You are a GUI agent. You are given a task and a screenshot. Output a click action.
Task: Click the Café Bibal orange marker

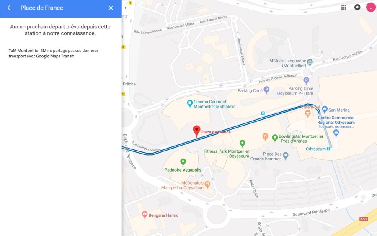tap(307, 113)
